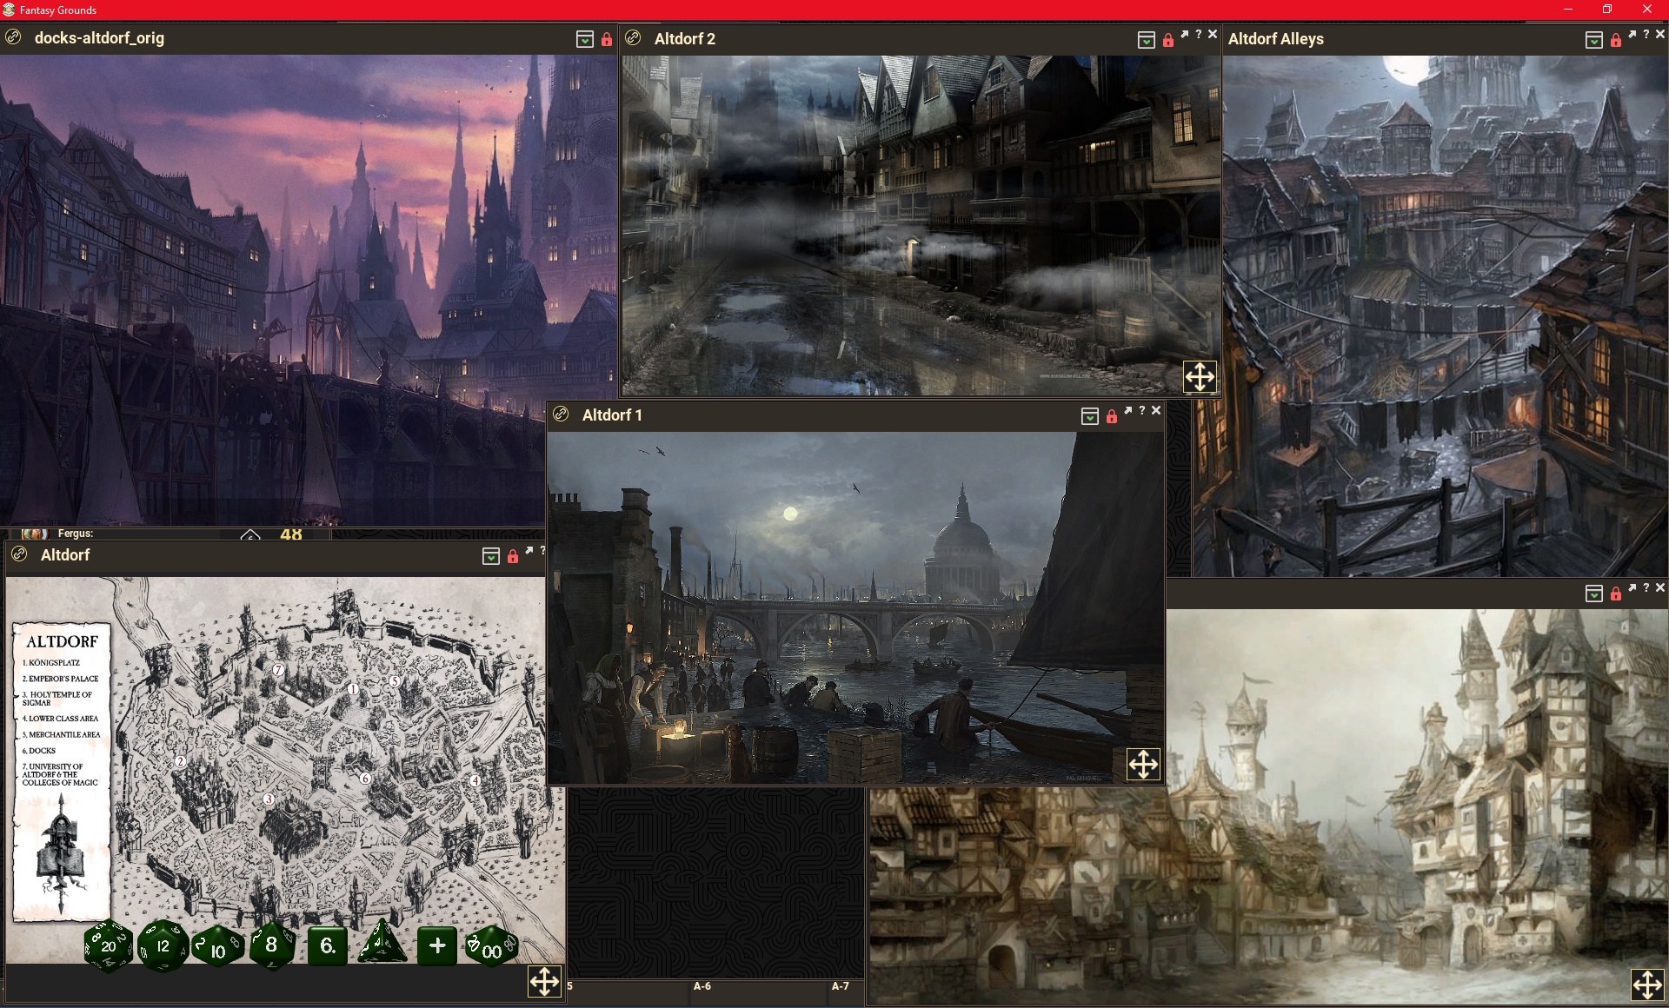
Task: Click the ALTDORF heading in map legend
Action: [62, 641]
